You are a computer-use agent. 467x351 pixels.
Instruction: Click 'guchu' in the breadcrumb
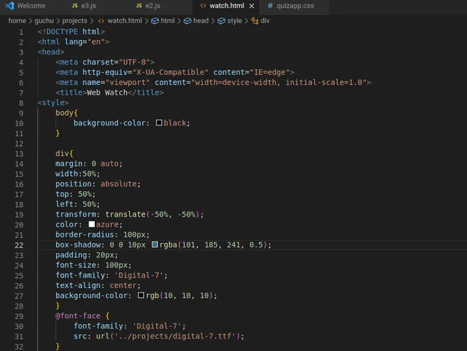point(44,21)
